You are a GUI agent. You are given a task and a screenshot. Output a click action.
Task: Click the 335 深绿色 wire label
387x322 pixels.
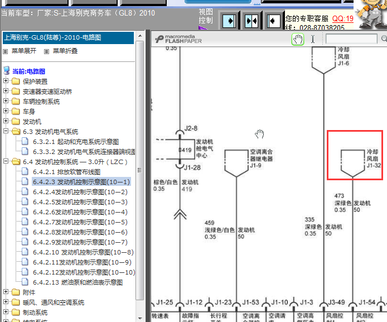click(x=313, y=227)
